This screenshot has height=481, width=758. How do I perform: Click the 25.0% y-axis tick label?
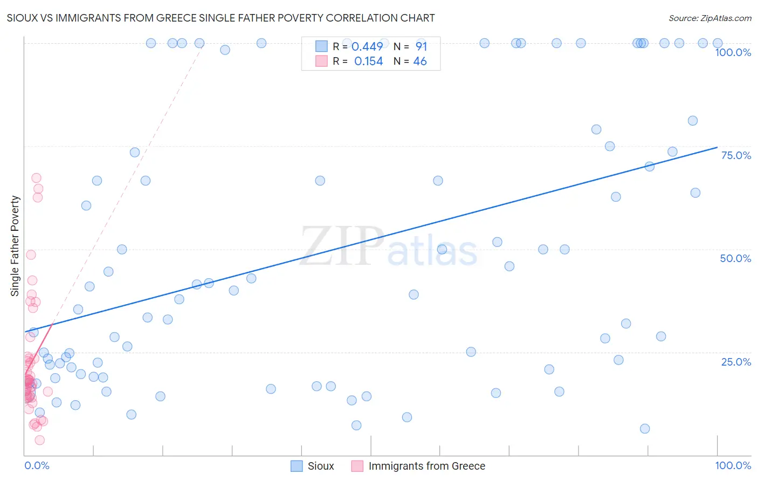(736, 362)
